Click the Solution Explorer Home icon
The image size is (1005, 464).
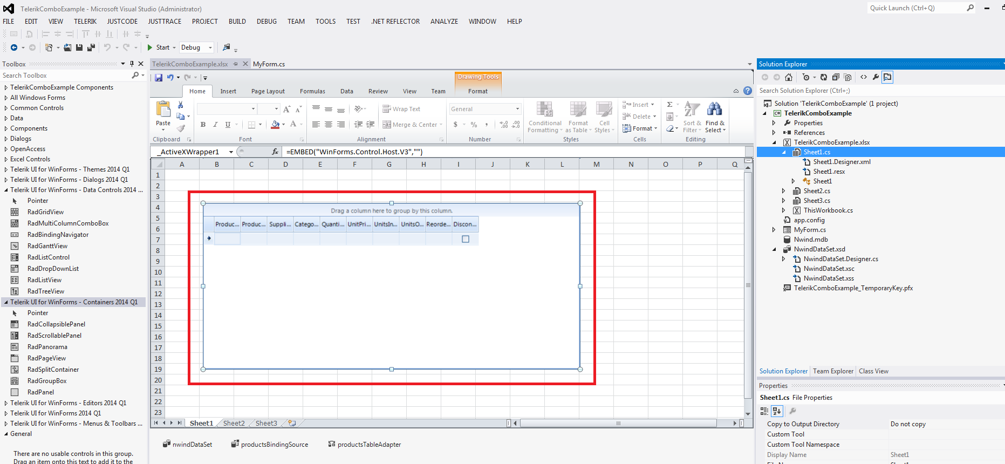click(x=789, y=77)
